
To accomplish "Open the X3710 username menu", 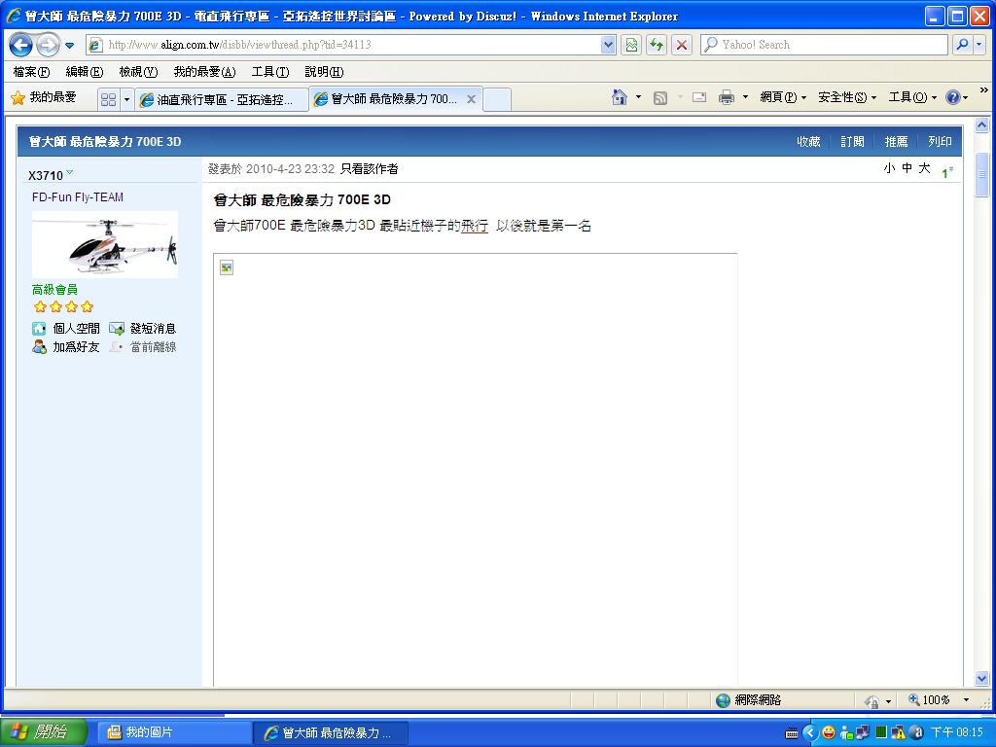I will pos(51,175).
